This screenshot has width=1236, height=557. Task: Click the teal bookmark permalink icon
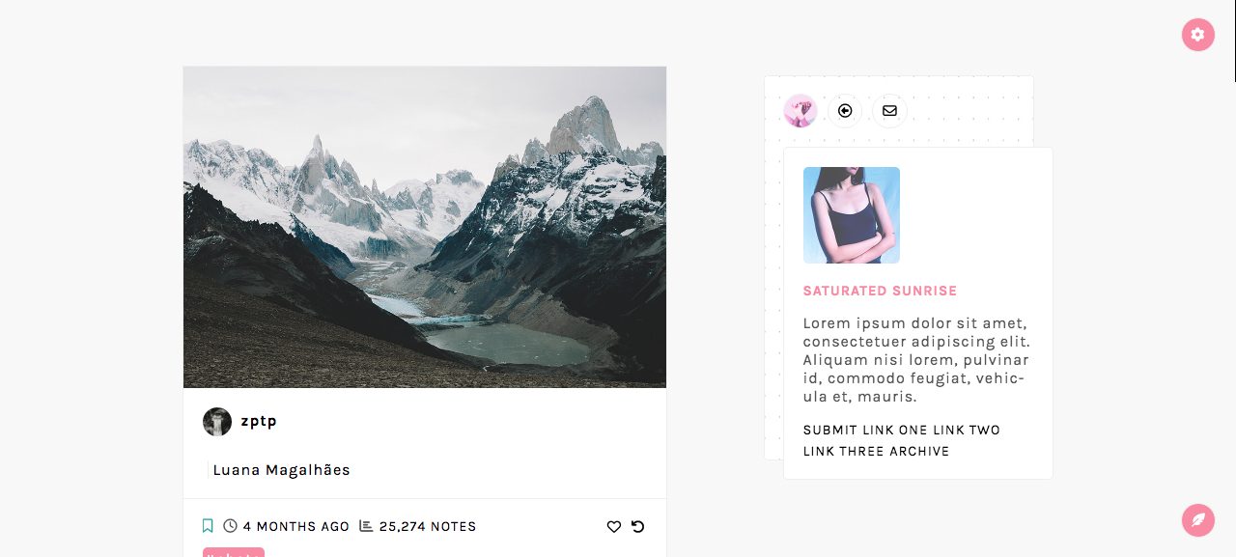tap(208, 526)
